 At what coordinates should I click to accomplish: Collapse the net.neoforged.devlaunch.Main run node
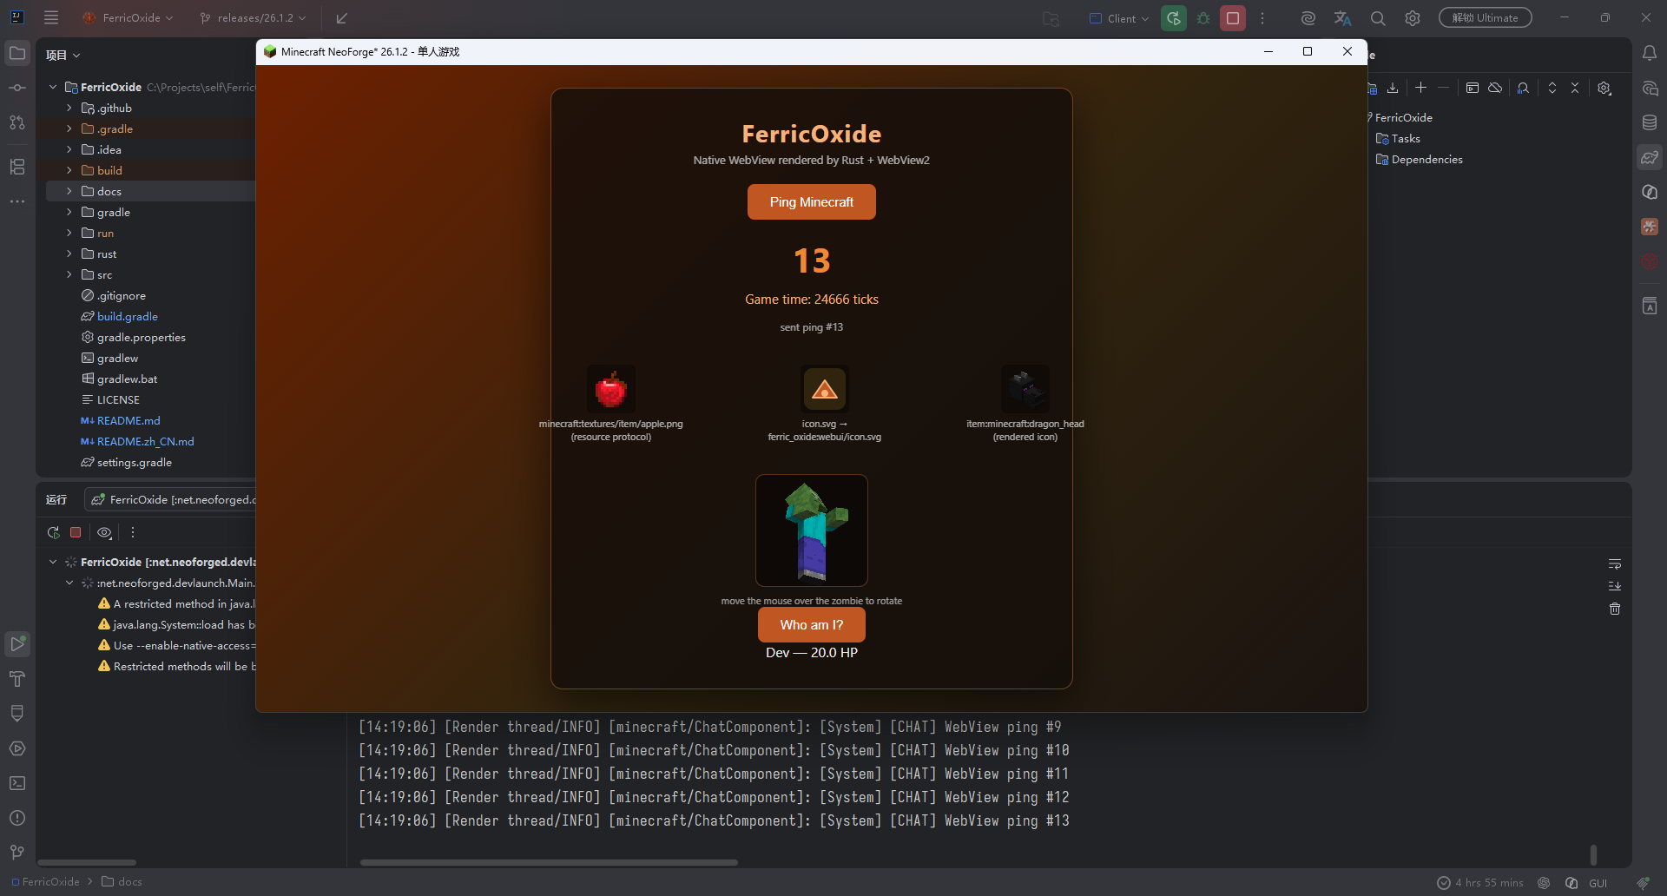(69, 583)
